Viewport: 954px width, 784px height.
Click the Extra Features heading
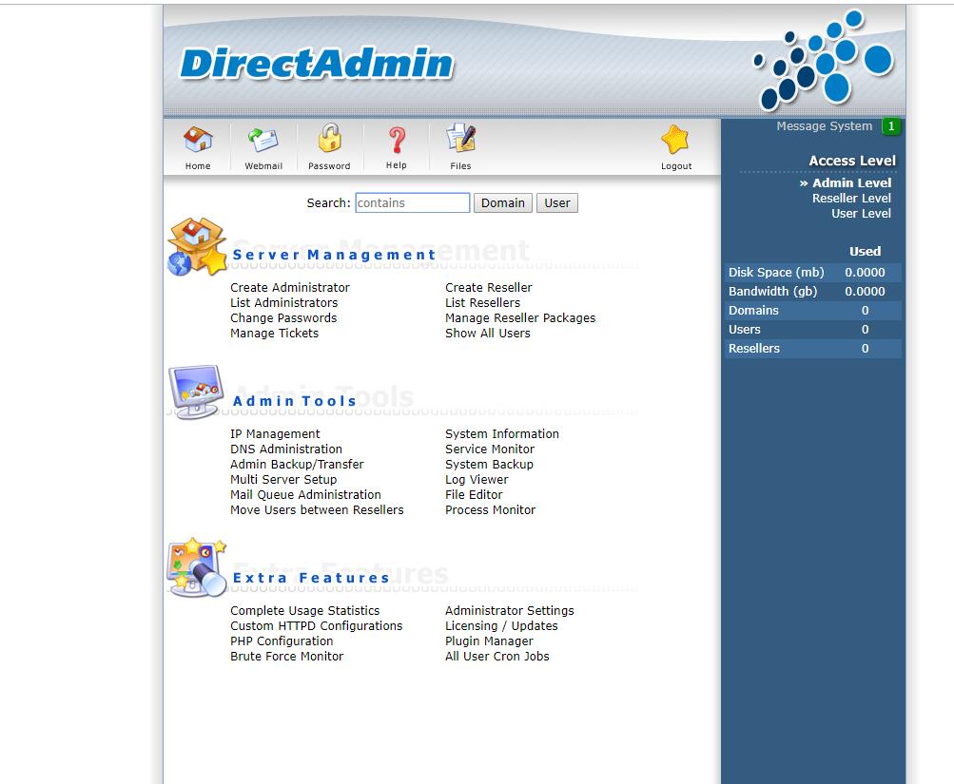311,578
